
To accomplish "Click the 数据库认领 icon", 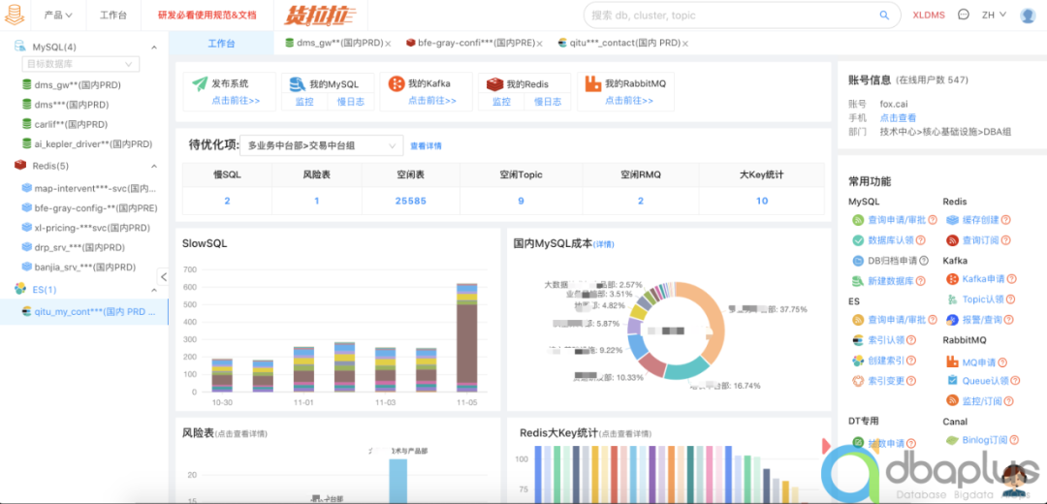I will click(858, 240).
